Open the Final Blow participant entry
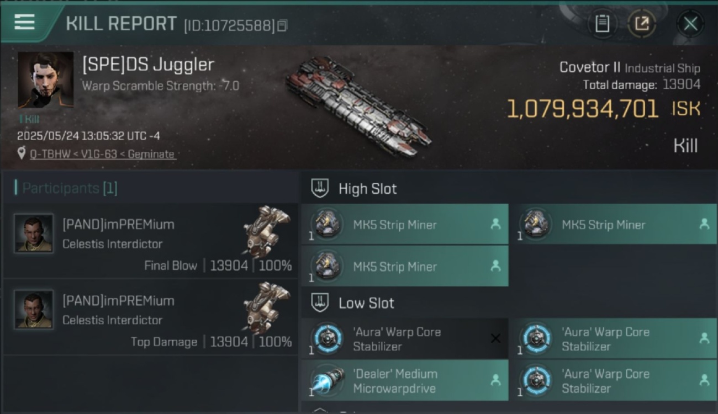 tap(150, 241)
